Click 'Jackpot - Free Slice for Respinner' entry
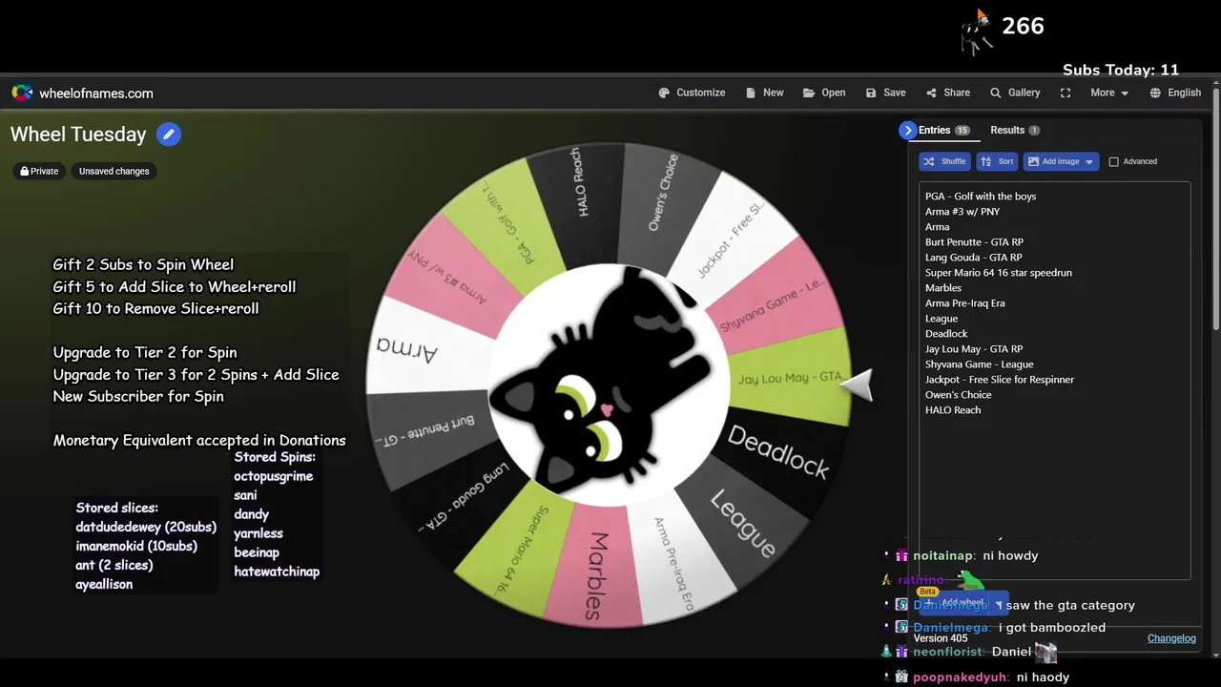The width and height of the screenshot is (1221, 687). click(1000, 380)
